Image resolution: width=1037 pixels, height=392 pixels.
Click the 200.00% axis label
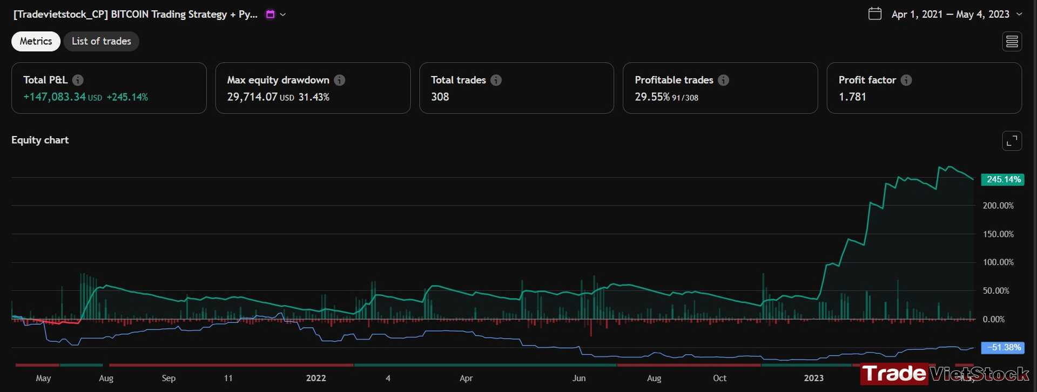pyautogui.click(x=998, y=206)
